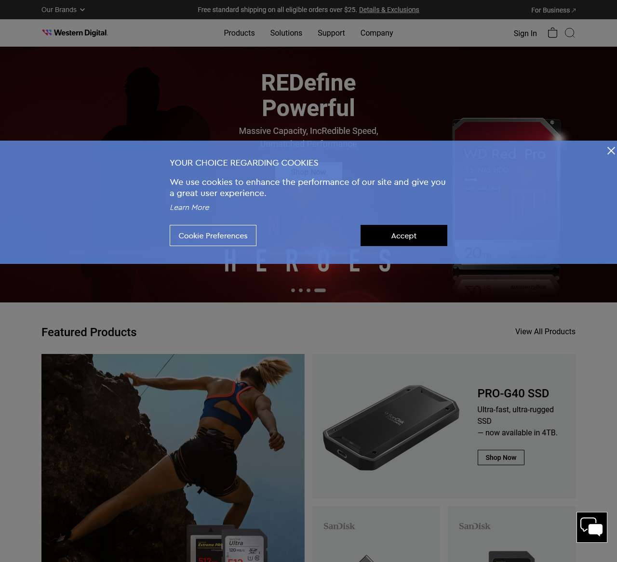Click Shop Now for PRO-G40 SSD

pos(501,457)
